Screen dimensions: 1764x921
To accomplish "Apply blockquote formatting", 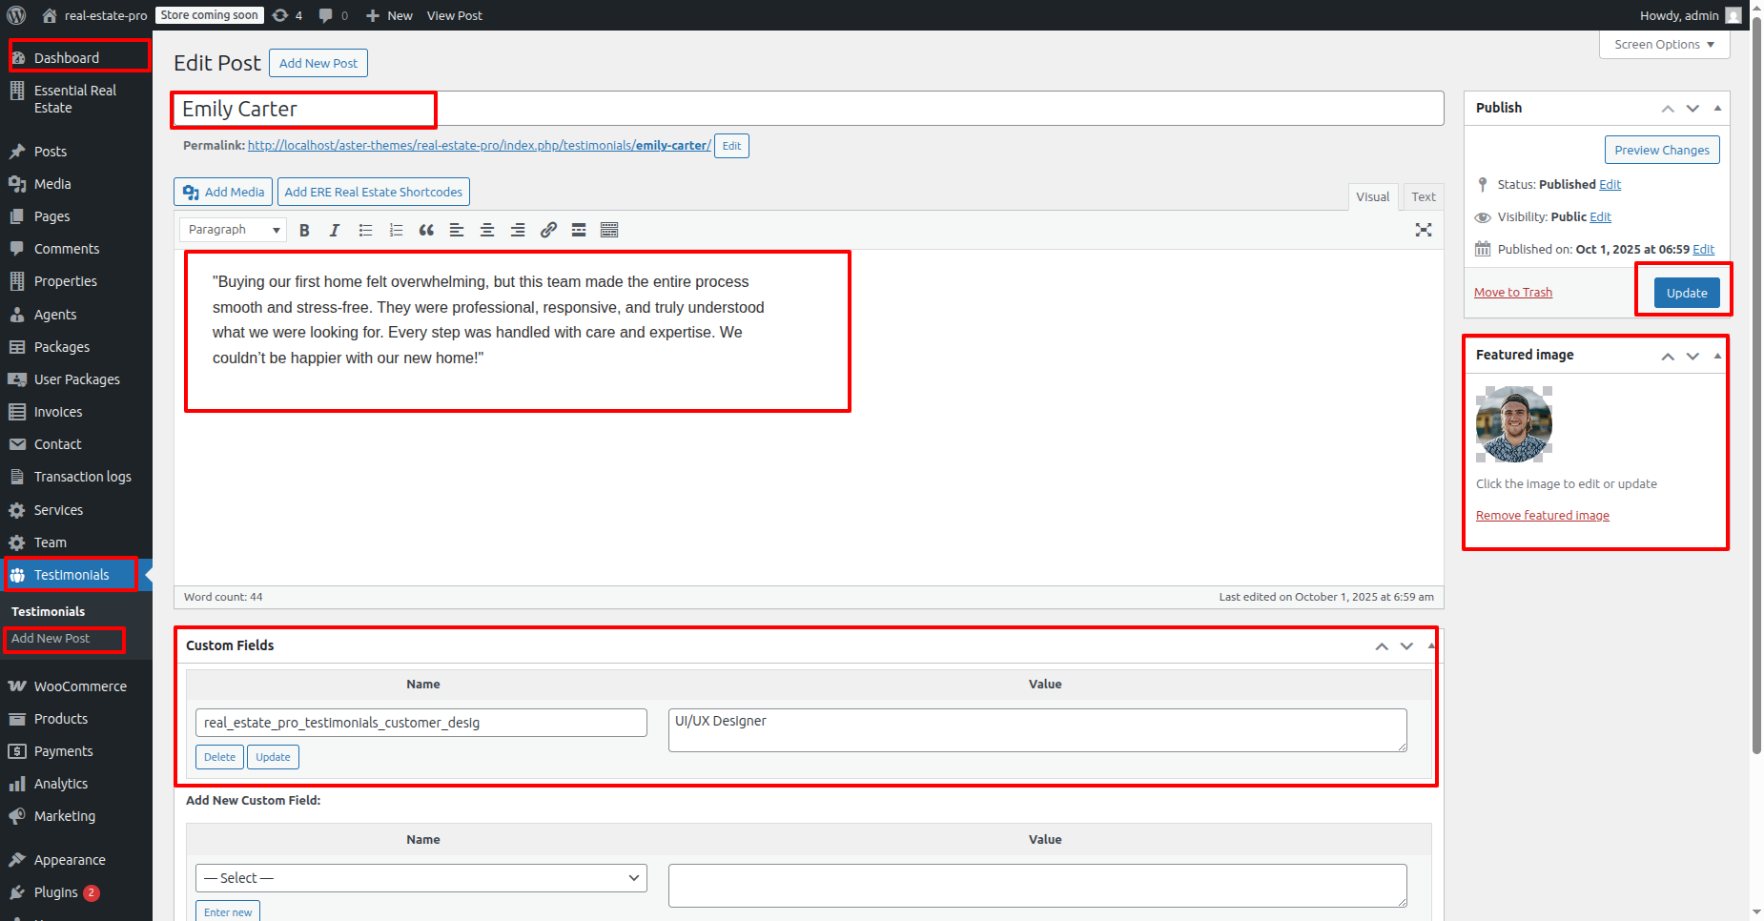I will pyautogui.click(x=426, y=230).
